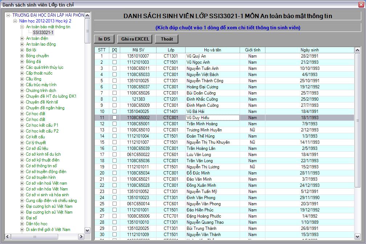
Task: Check the box for Trương Minh Huyền
Action: tap(114, 130)
